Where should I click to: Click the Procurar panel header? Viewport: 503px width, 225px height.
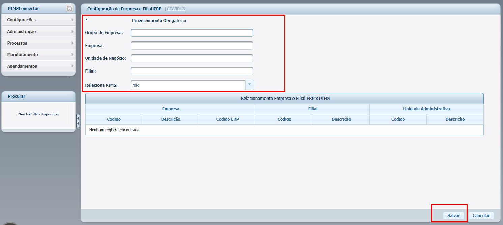pyautogui.click(x=38, y=96)
